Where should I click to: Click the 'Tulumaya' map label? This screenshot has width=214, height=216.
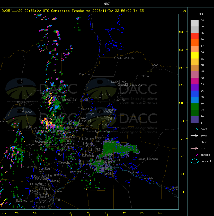(88, 113)
